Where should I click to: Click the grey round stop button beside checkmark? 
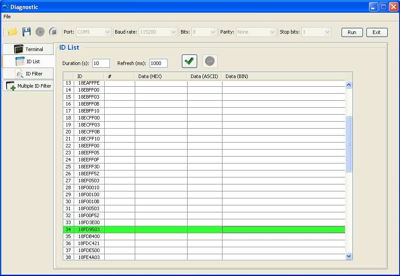tap(210, 61)
